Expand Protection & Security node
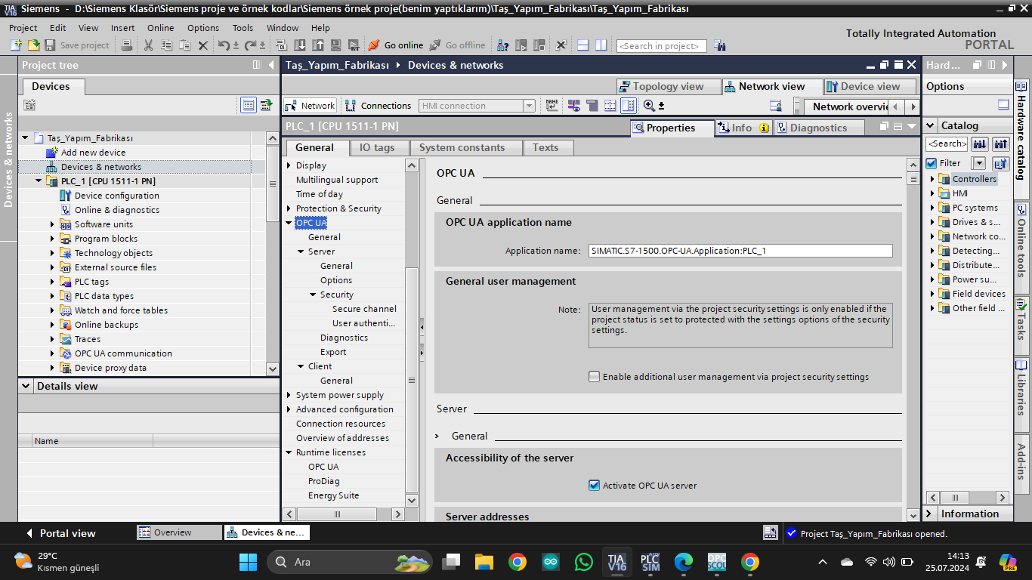Image resolution: width=1032 pixels, height=580 pixels. tap(289, 208)
